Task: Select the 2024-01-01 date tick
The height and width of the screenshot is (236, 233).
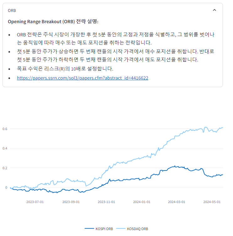Action: [x=142, y=202]
